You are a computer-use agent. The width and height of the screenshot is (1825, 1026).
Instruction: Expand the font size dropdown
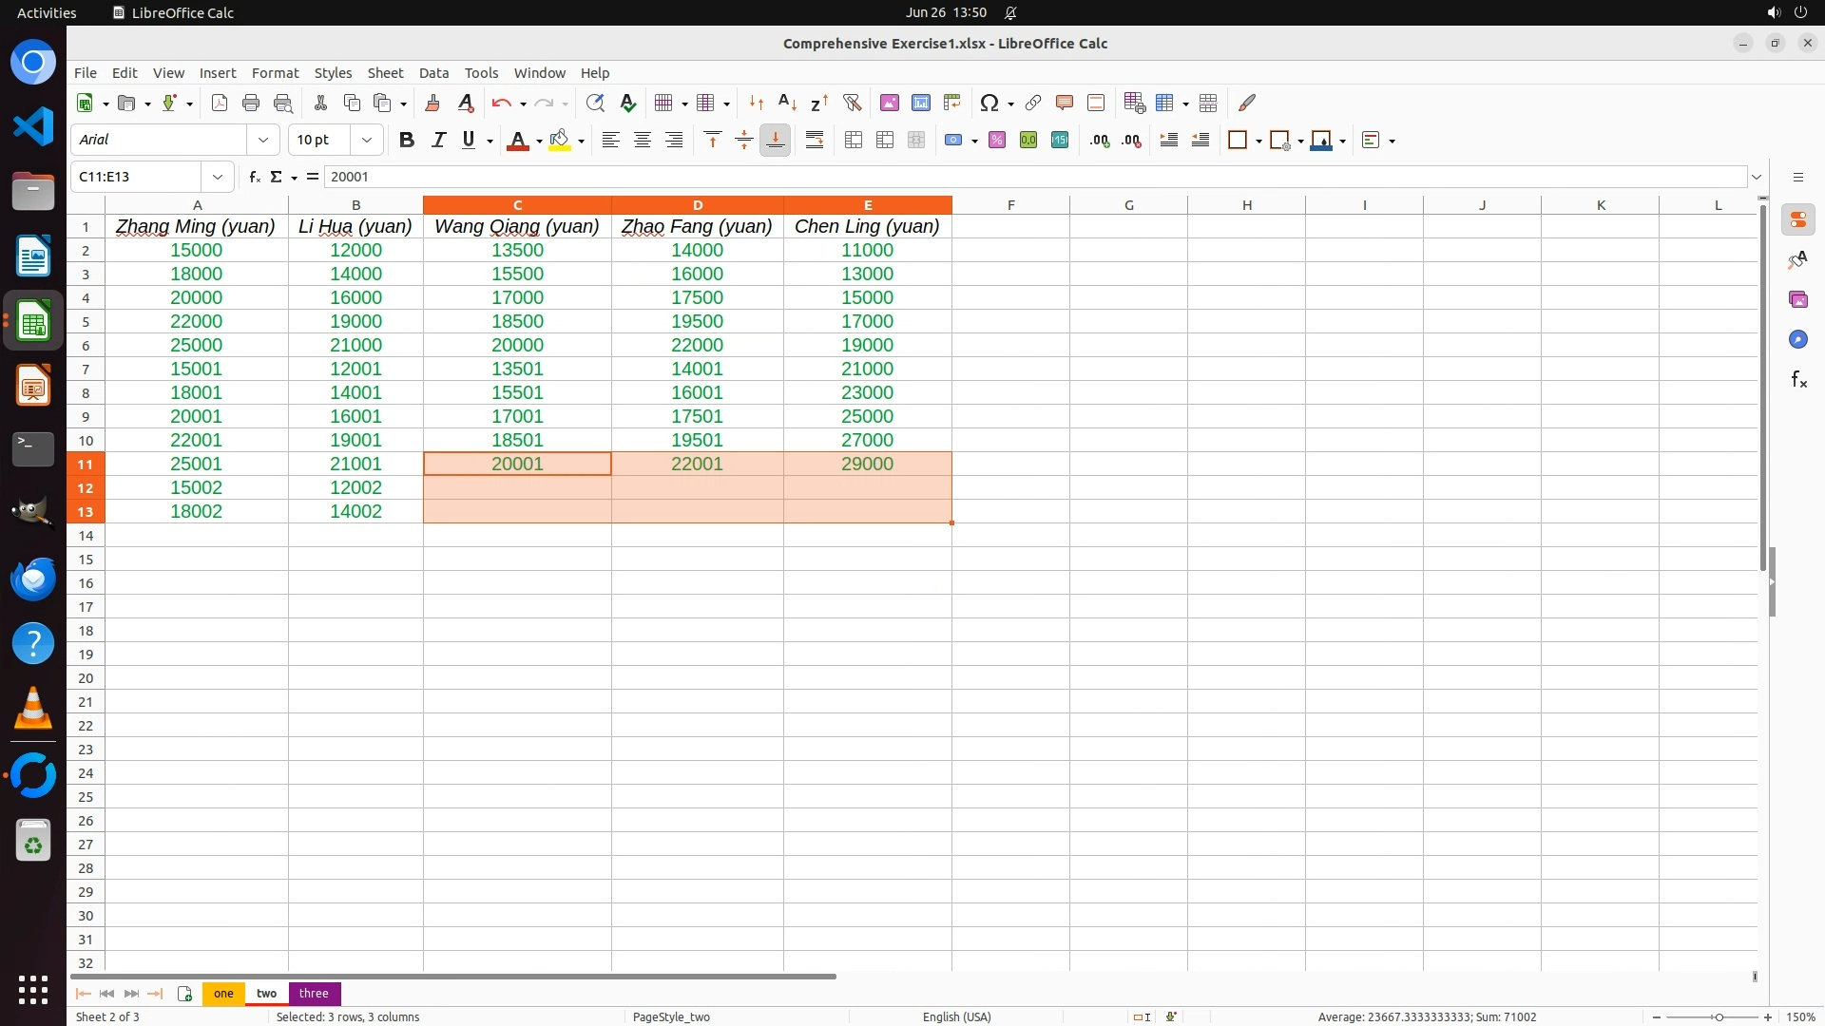point(367,140)
